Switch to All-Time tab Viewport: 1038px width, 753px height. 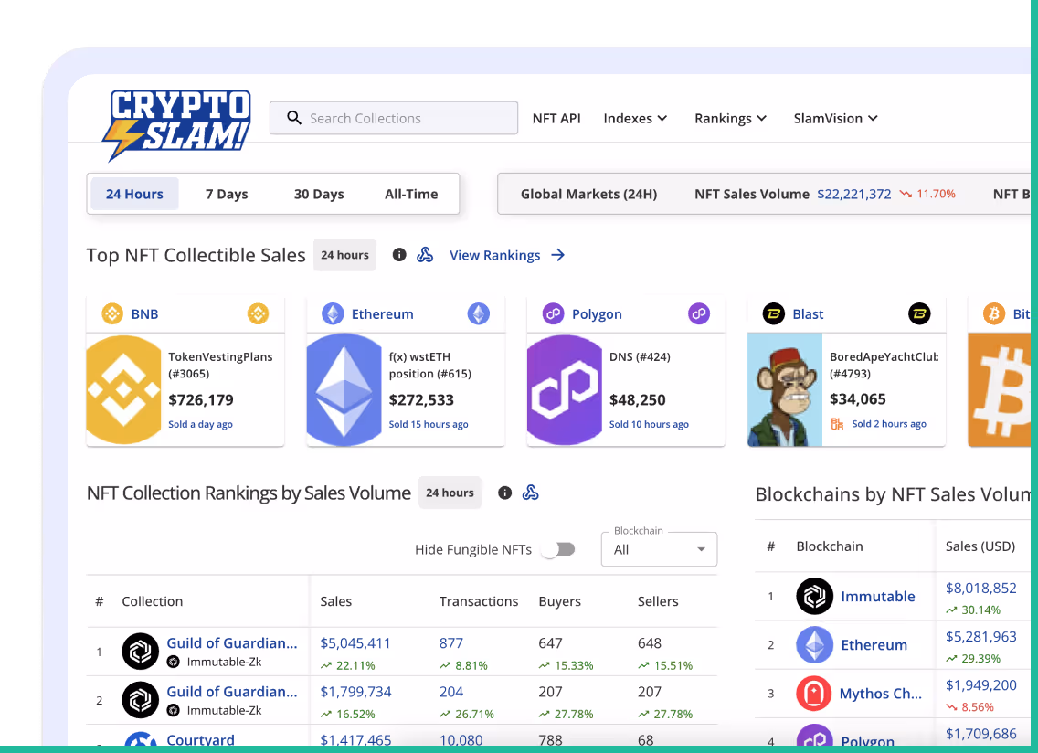click(x=411, y=194)
